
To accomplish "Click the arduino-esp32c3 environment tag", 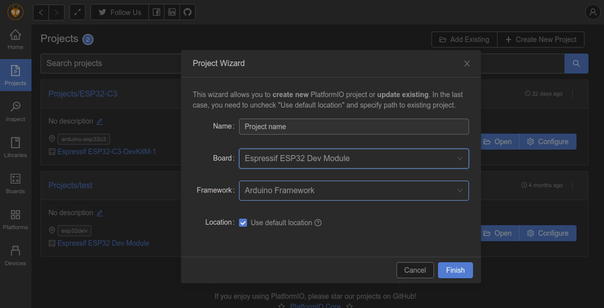I will click(x=84, y=139).
